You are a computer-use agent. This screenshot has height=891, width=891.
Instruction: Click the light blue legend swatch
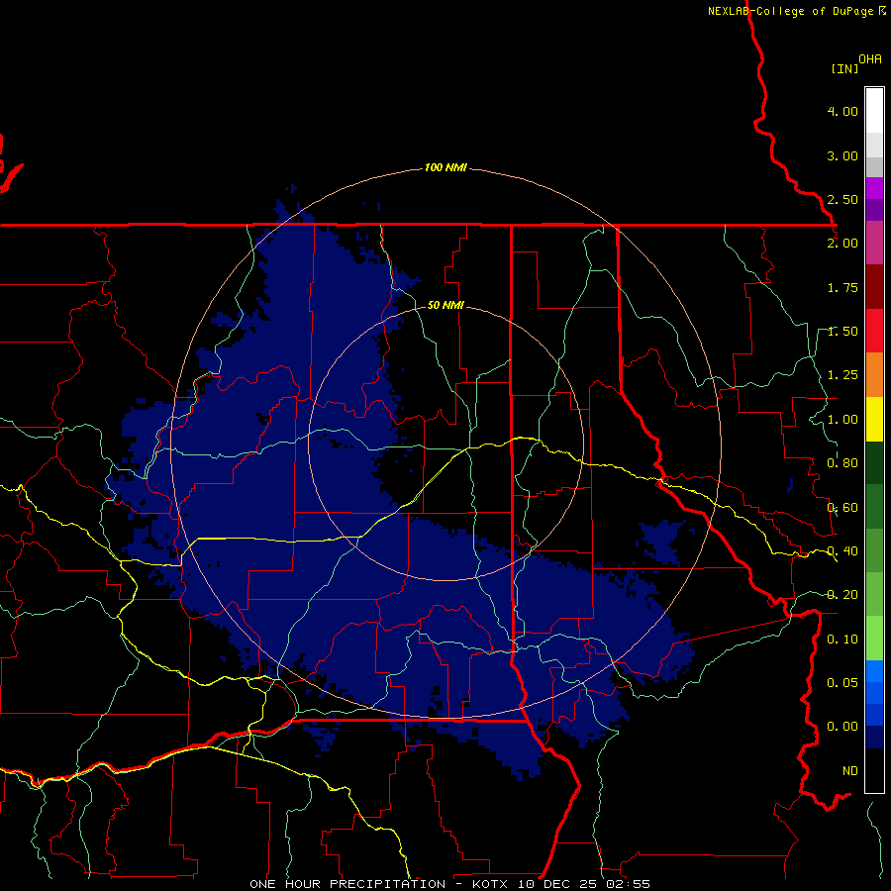pos(874,671)
